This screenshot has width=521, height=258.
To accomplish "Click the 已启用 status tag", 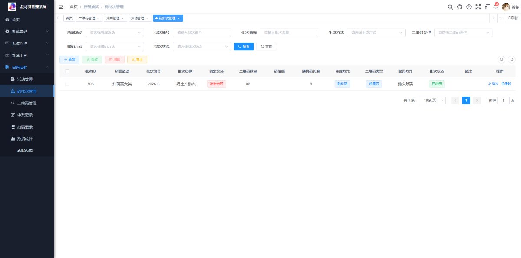I will (x=436, y=84).
